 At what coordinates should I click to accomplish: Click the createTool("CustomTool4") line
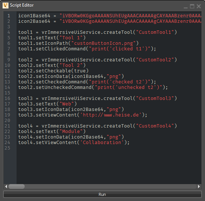(98, 126)
